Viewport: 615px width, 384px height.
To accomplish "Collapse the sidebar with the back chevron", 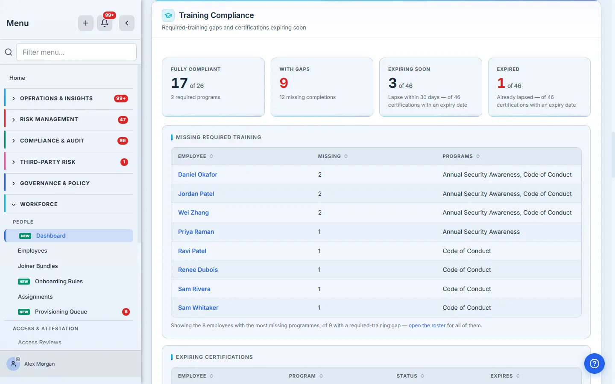I will (127, 23).
